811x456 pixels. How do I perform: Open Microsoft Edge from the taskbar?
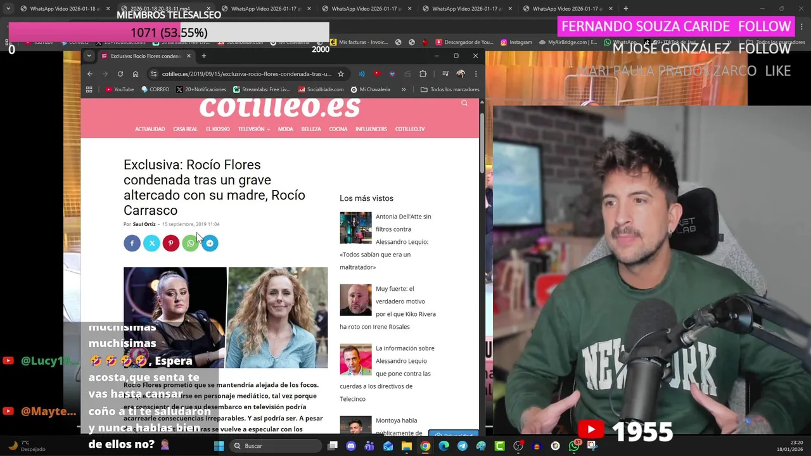(444, 446)
